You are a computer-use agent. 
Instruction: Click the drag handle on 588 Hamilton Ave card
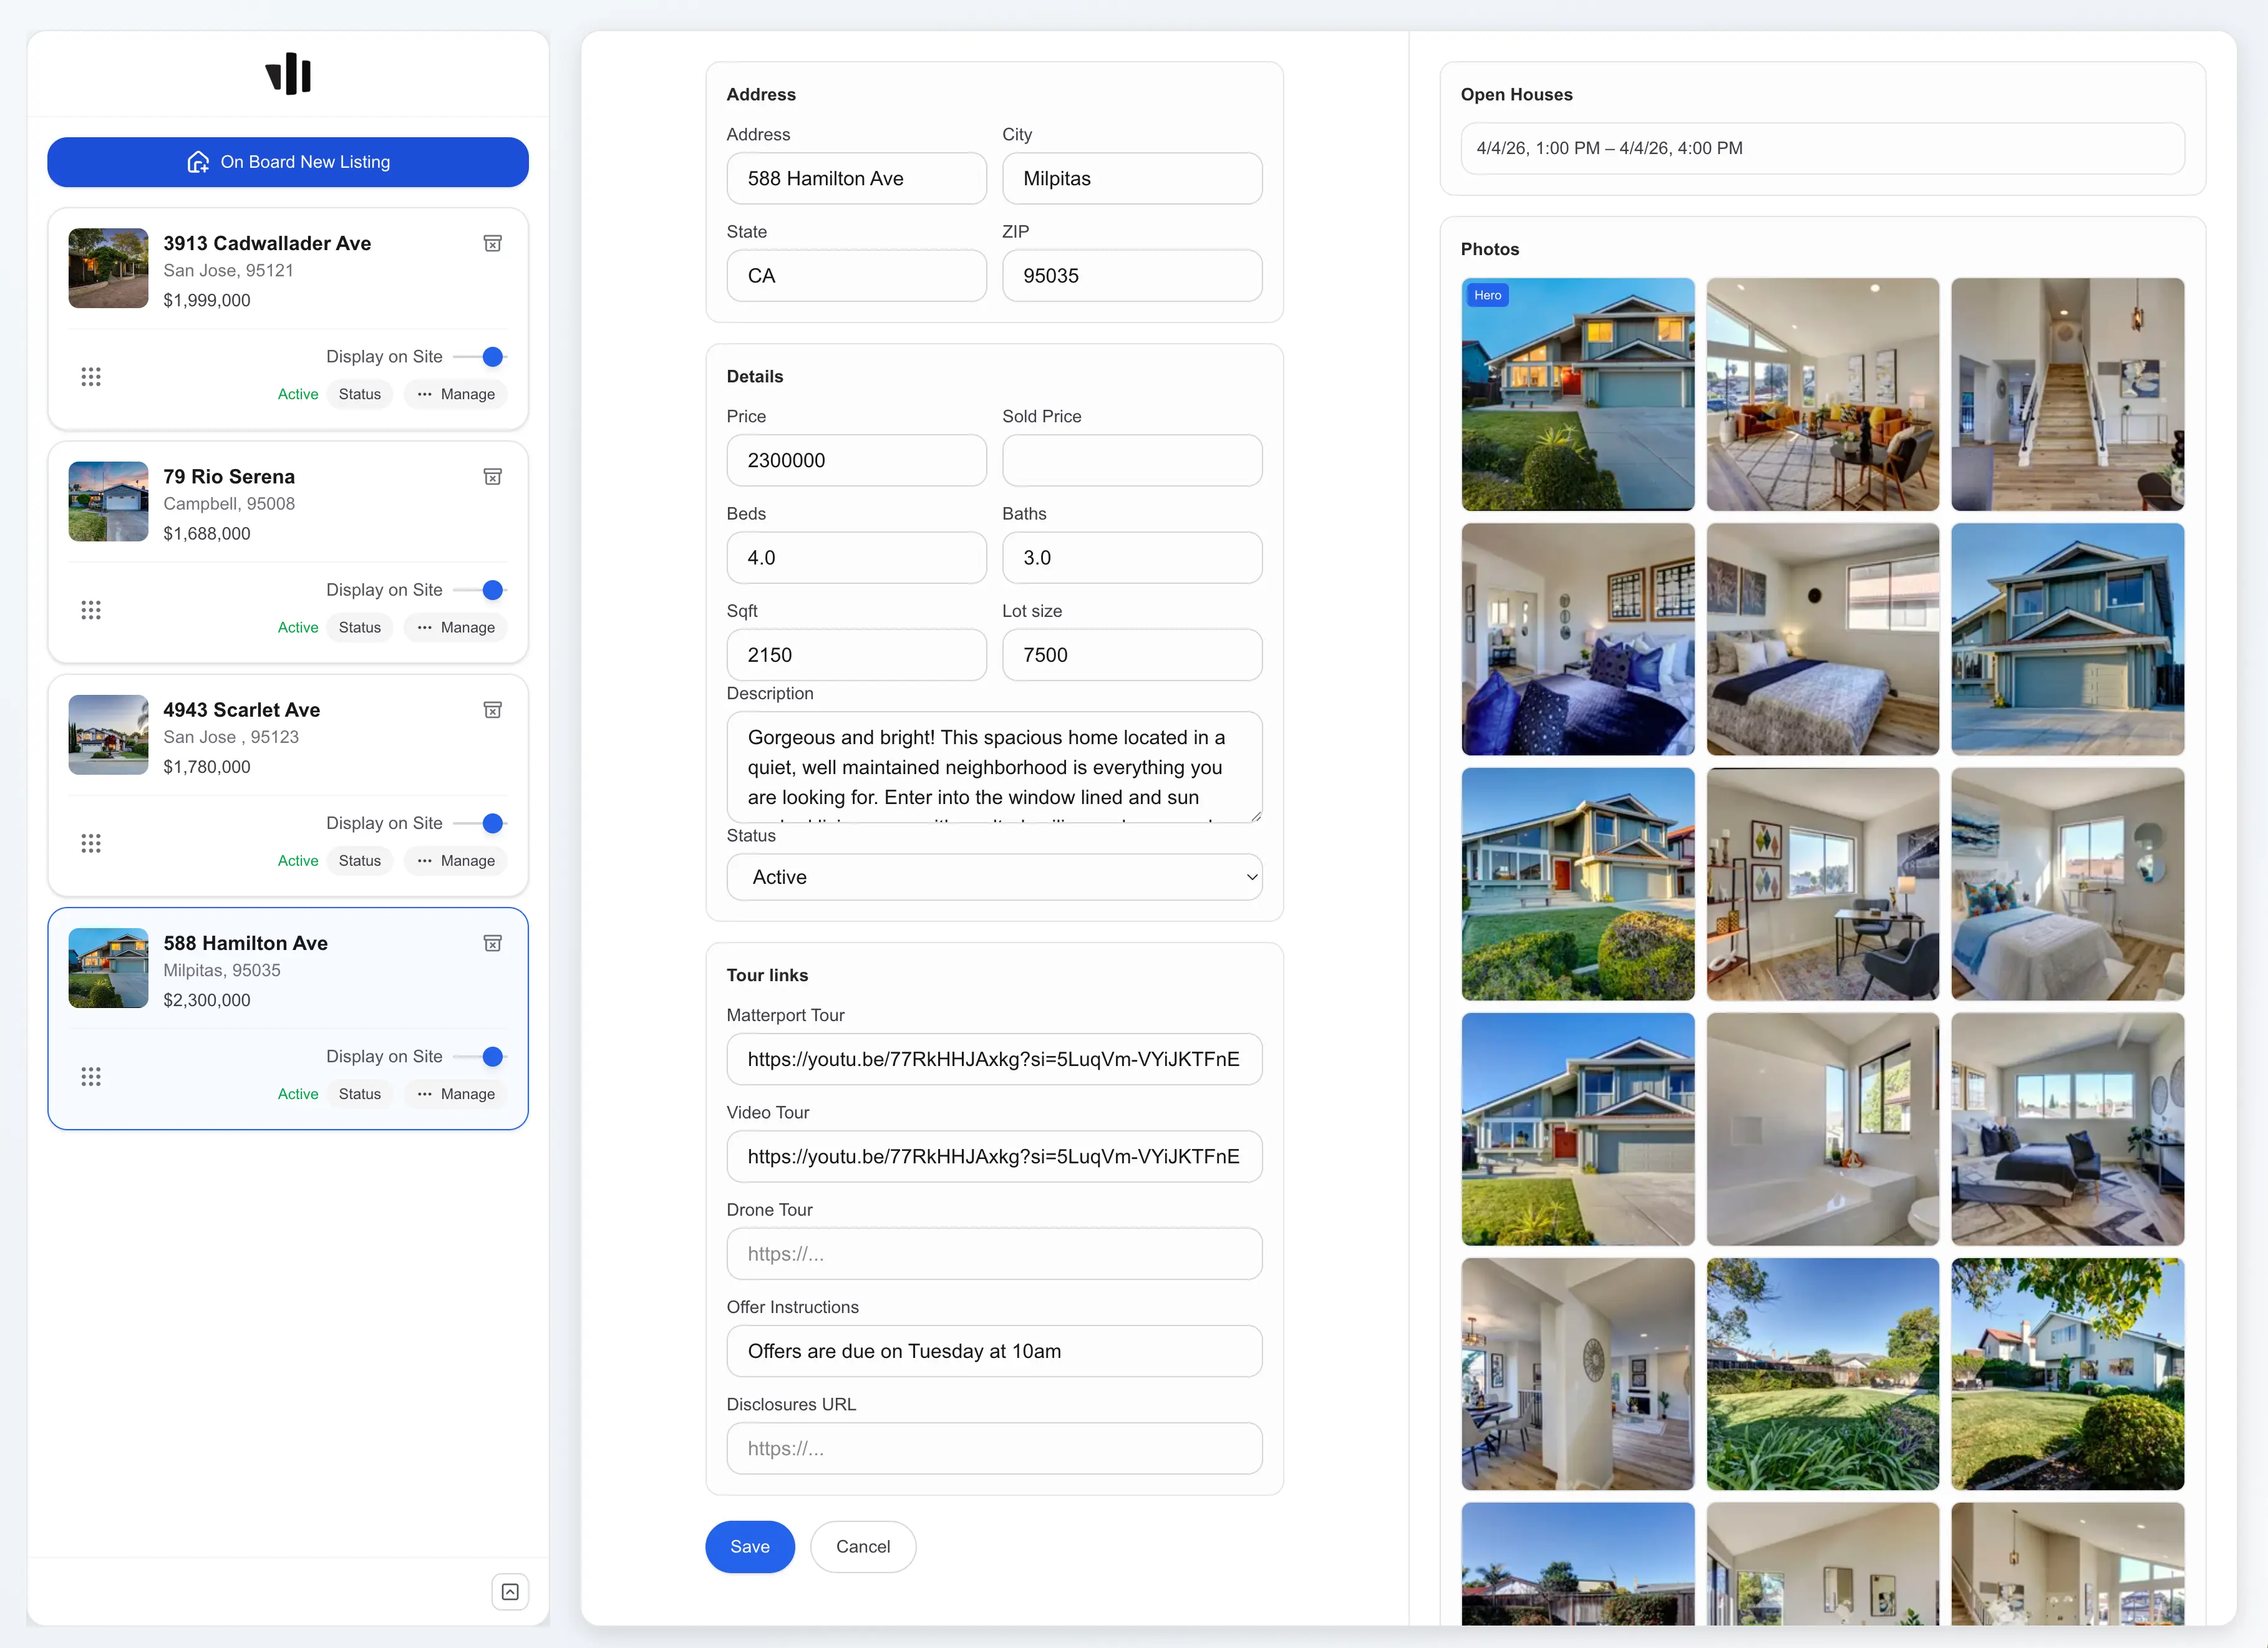[x=91, y=1076]
